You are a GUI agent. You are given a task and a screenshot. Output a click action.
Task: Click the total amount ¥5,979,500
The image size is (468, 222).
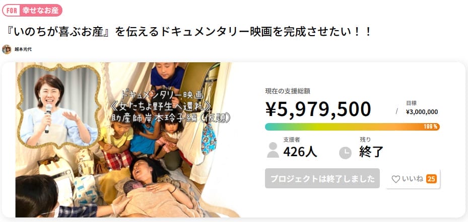(318, 108)
